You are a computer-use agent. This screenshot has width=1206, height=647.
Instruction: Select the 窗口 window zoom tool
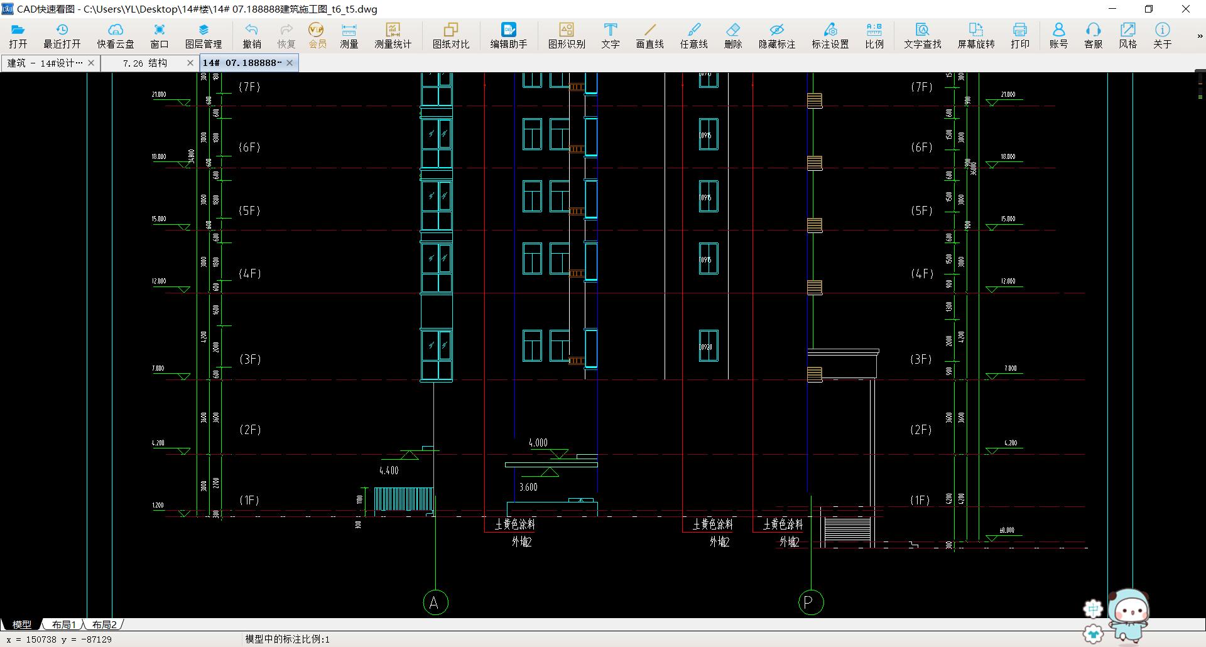click(x=160, y=36)
